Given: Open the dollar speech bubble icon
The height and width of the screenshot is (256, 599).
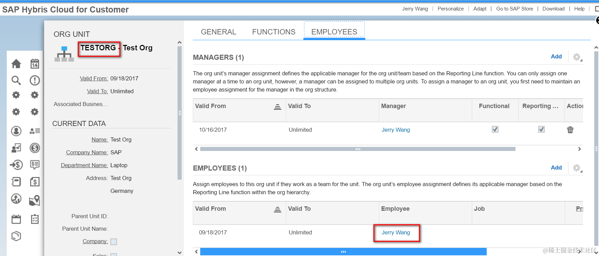Looking at the screenshot, I should [x=34, y=165].
